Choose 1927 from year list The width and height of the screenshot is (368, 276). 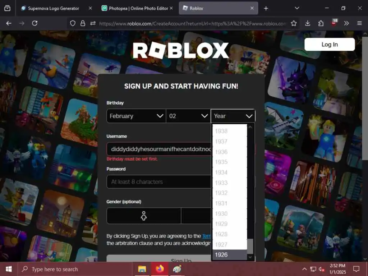[x=230, y=244]
